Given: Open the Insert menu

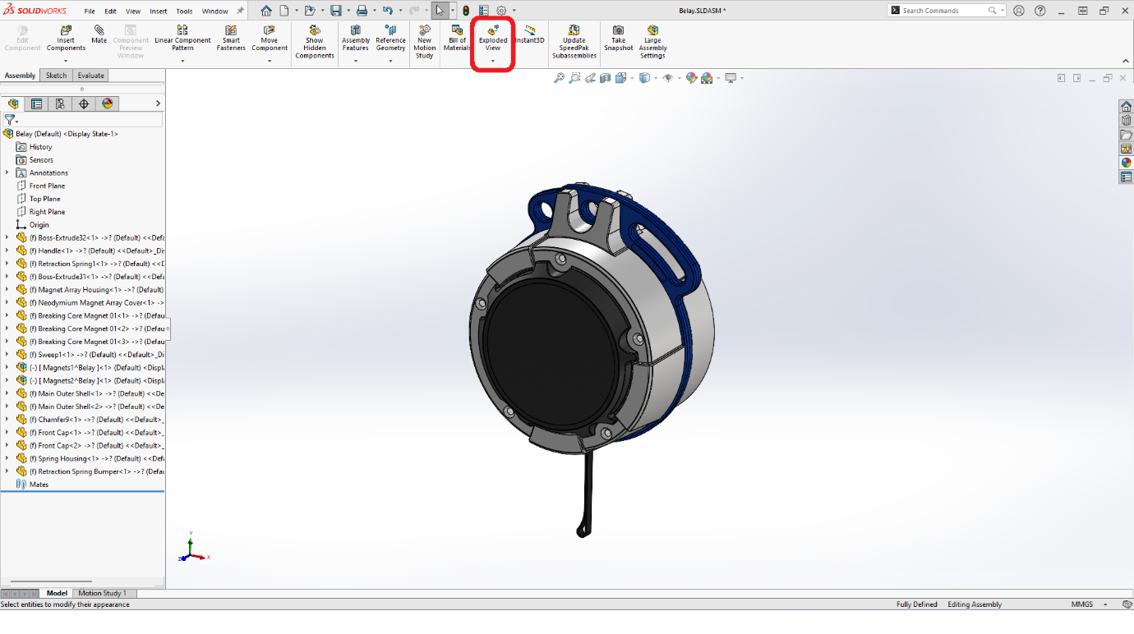Looking at the screenshot, I should pos(158,11).
